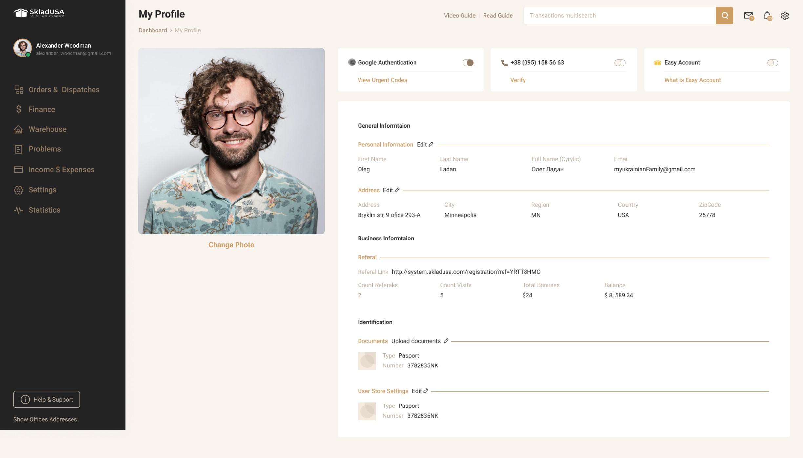Open the messages envelope icon

click(748, 15)
